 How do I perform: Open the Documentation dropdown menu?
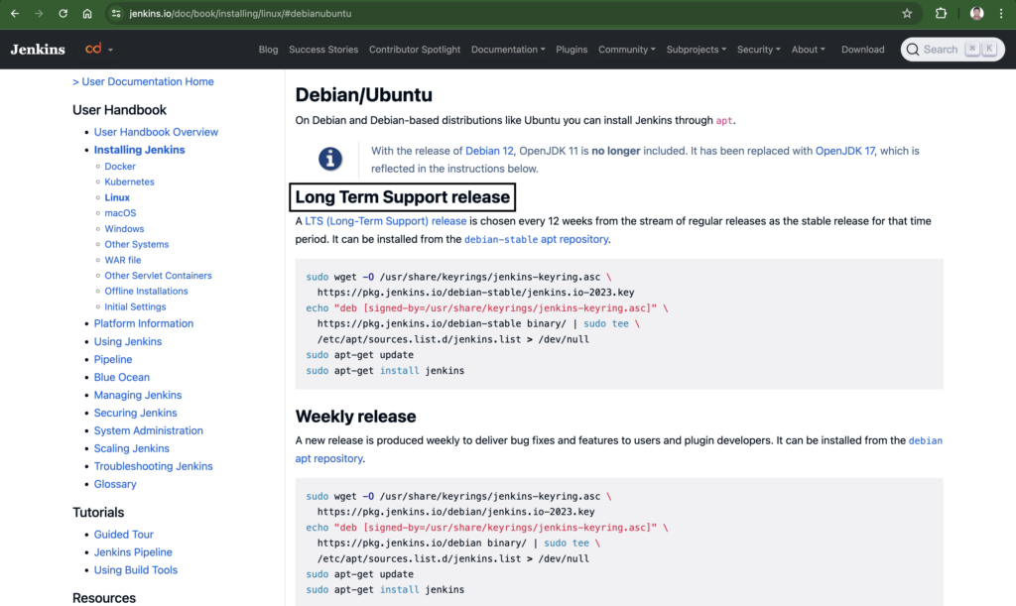508,50
